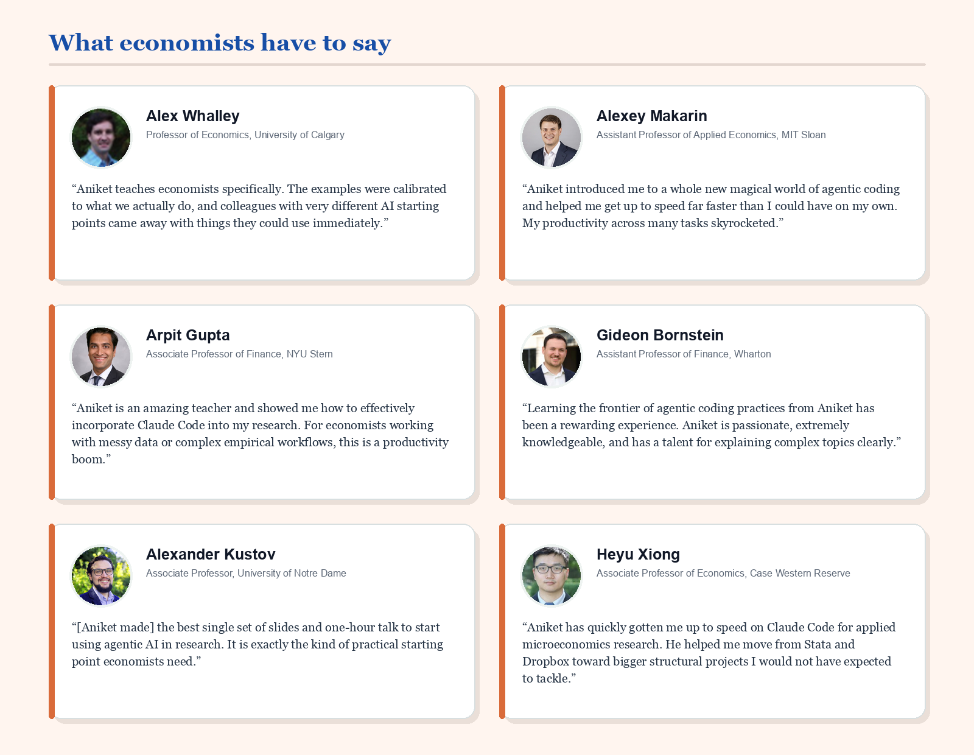Select the Gideon Bornstein name heading
Viewport: 974px width, 755px height.
(660, 335)
